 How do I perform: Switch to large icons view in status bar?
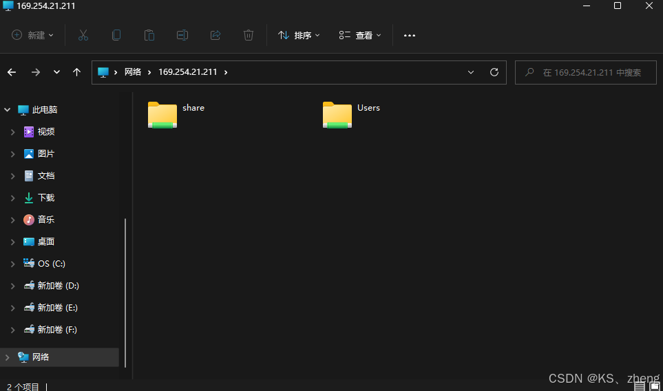tap(654, 386)
